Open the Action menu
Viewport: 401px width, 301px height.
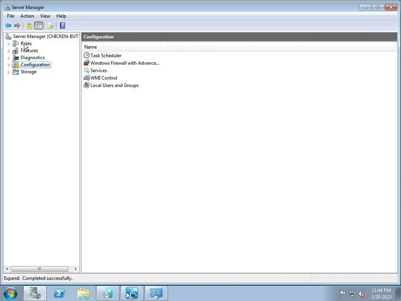coord(27,16)
